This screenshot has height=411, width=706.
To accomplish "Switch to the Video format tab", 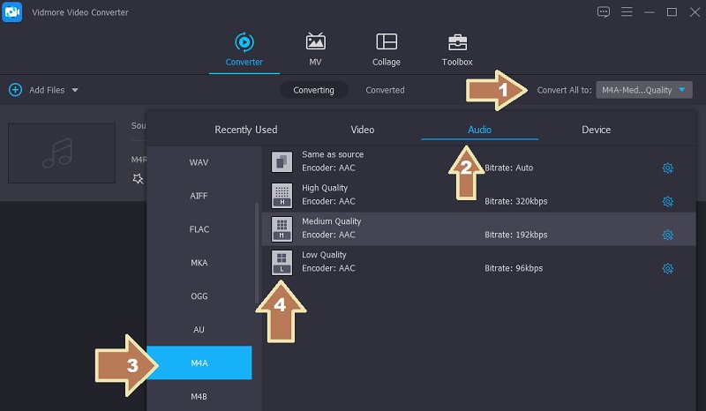I will (363, 130).
